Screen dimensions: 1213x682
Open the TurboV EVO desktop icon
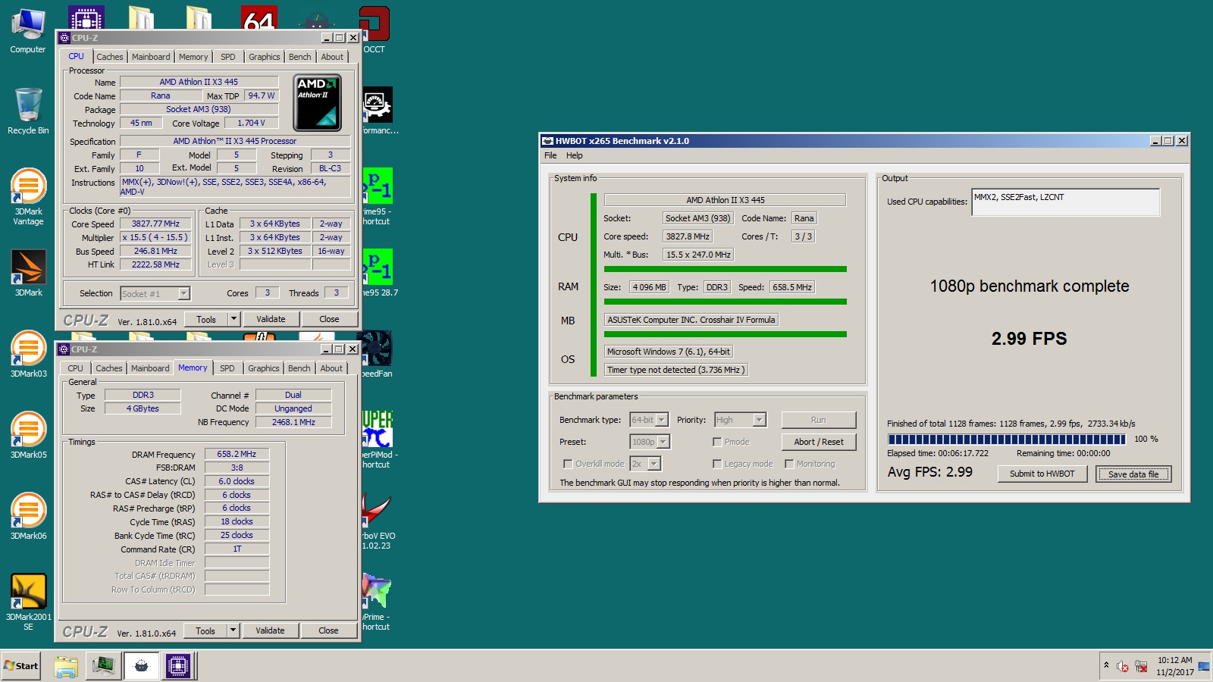pyautogui.click(x=377, y=521)
